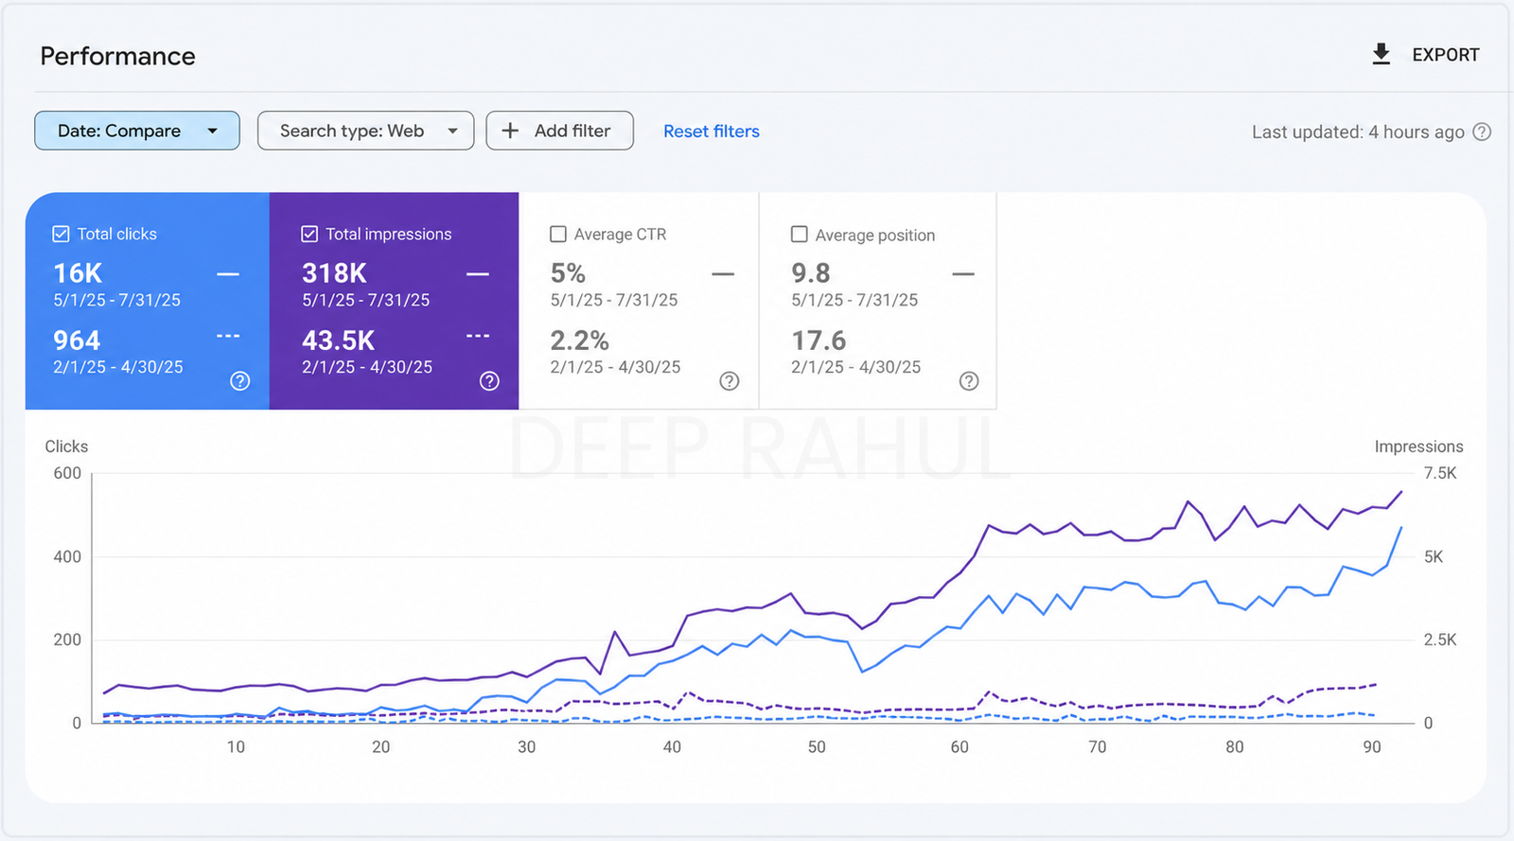
Task: Open help icon in Total impressions card
Action: pos(489,380)
